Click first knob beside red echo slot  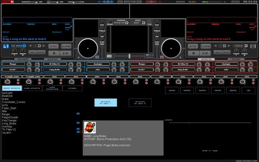click(242, 70)
